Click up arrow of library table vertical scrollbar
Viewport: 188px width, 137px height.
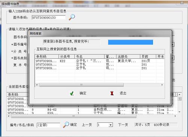coord(179,95)
